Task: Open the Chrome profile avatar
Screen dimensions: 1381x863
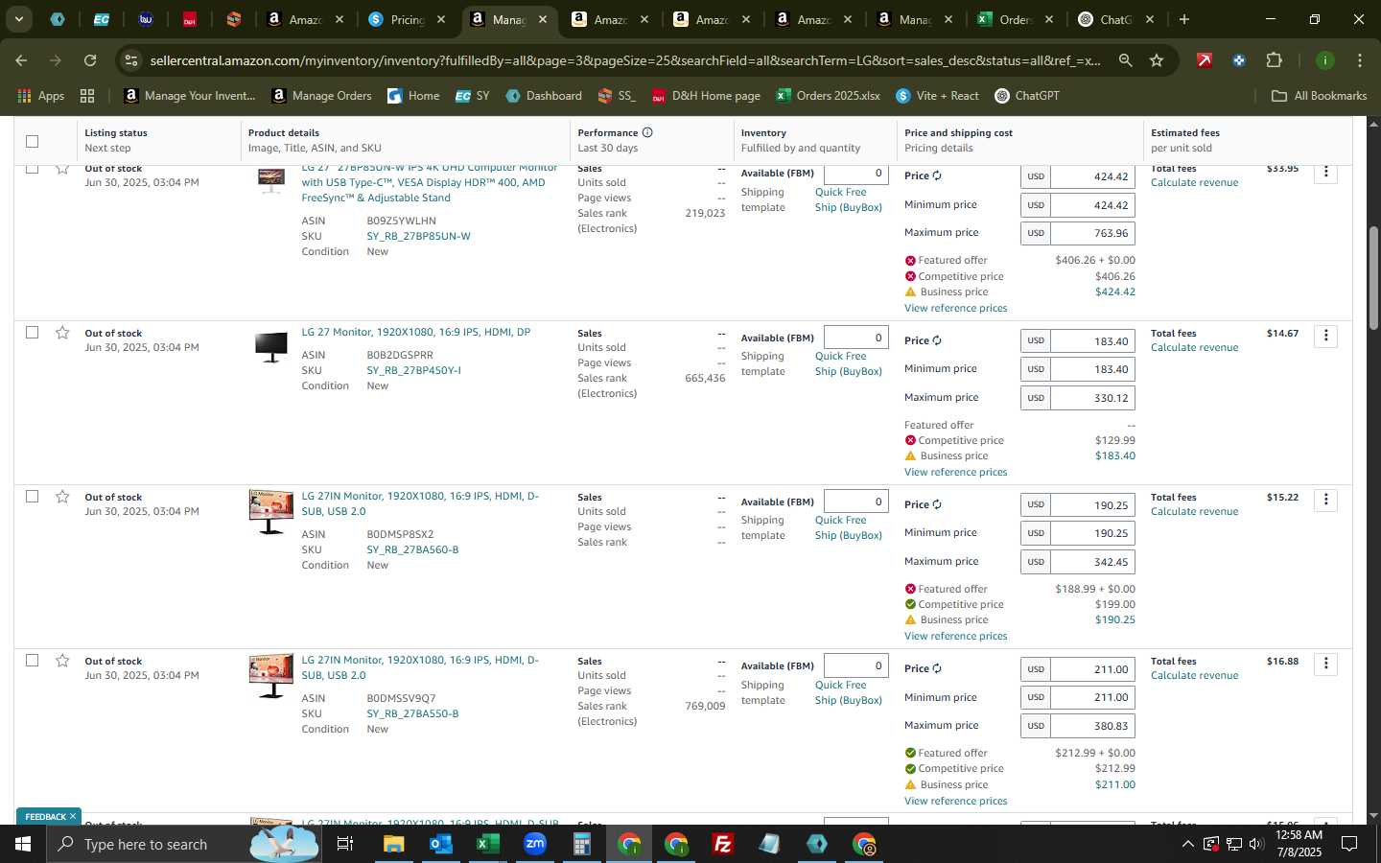Action: pyautogui.click(x=1324, y=60)
